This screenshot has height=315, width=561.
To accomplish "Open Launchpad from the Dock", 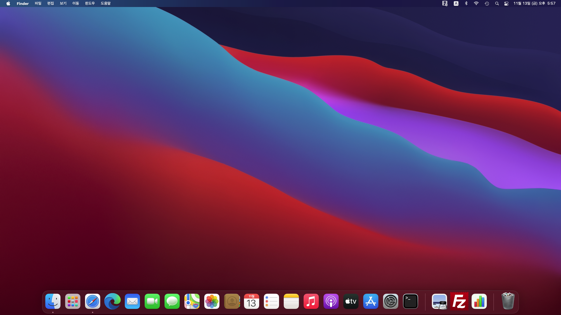I will click(x=73, y=301).
